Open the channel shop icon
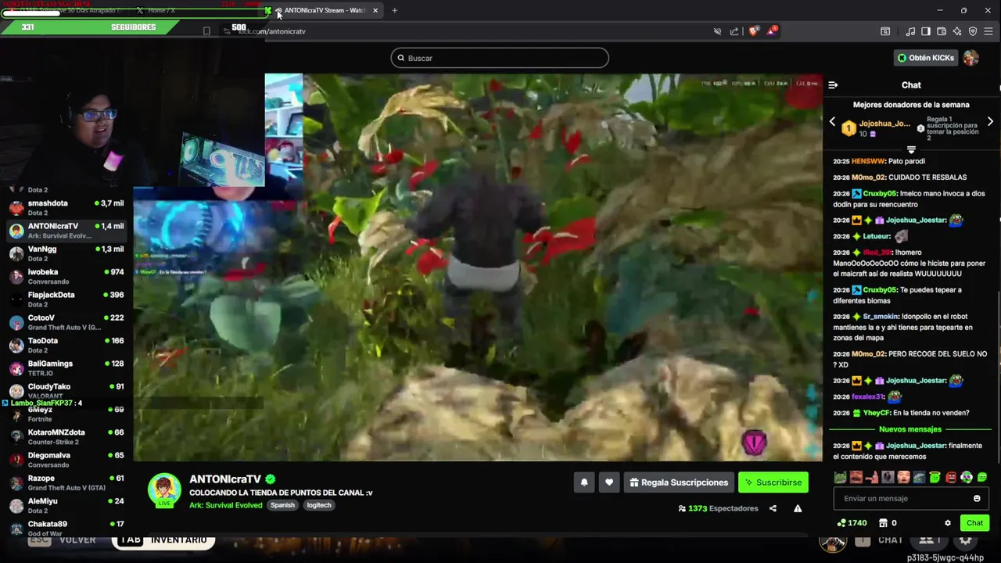Viewport: 1001px width, 563px height. [883, 523]
